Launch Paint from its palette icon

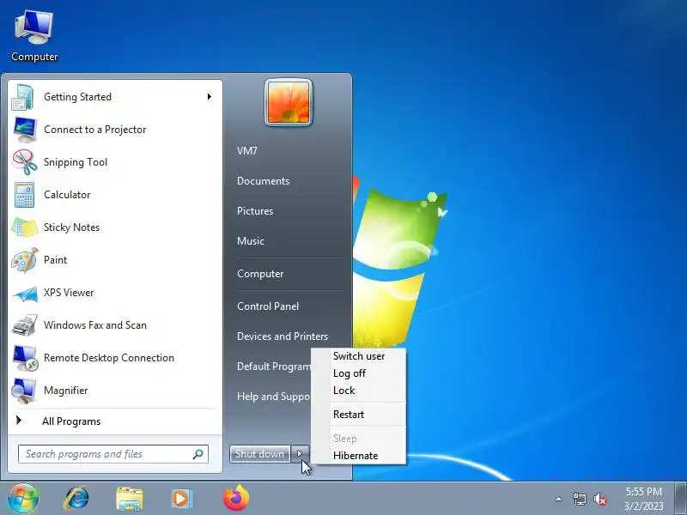[x=25, y=260]
